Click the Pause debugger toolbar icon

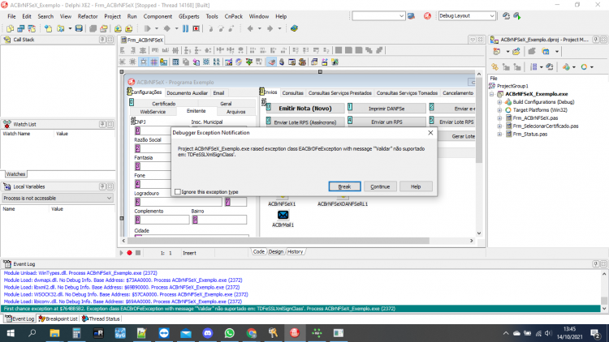point(186,28)
